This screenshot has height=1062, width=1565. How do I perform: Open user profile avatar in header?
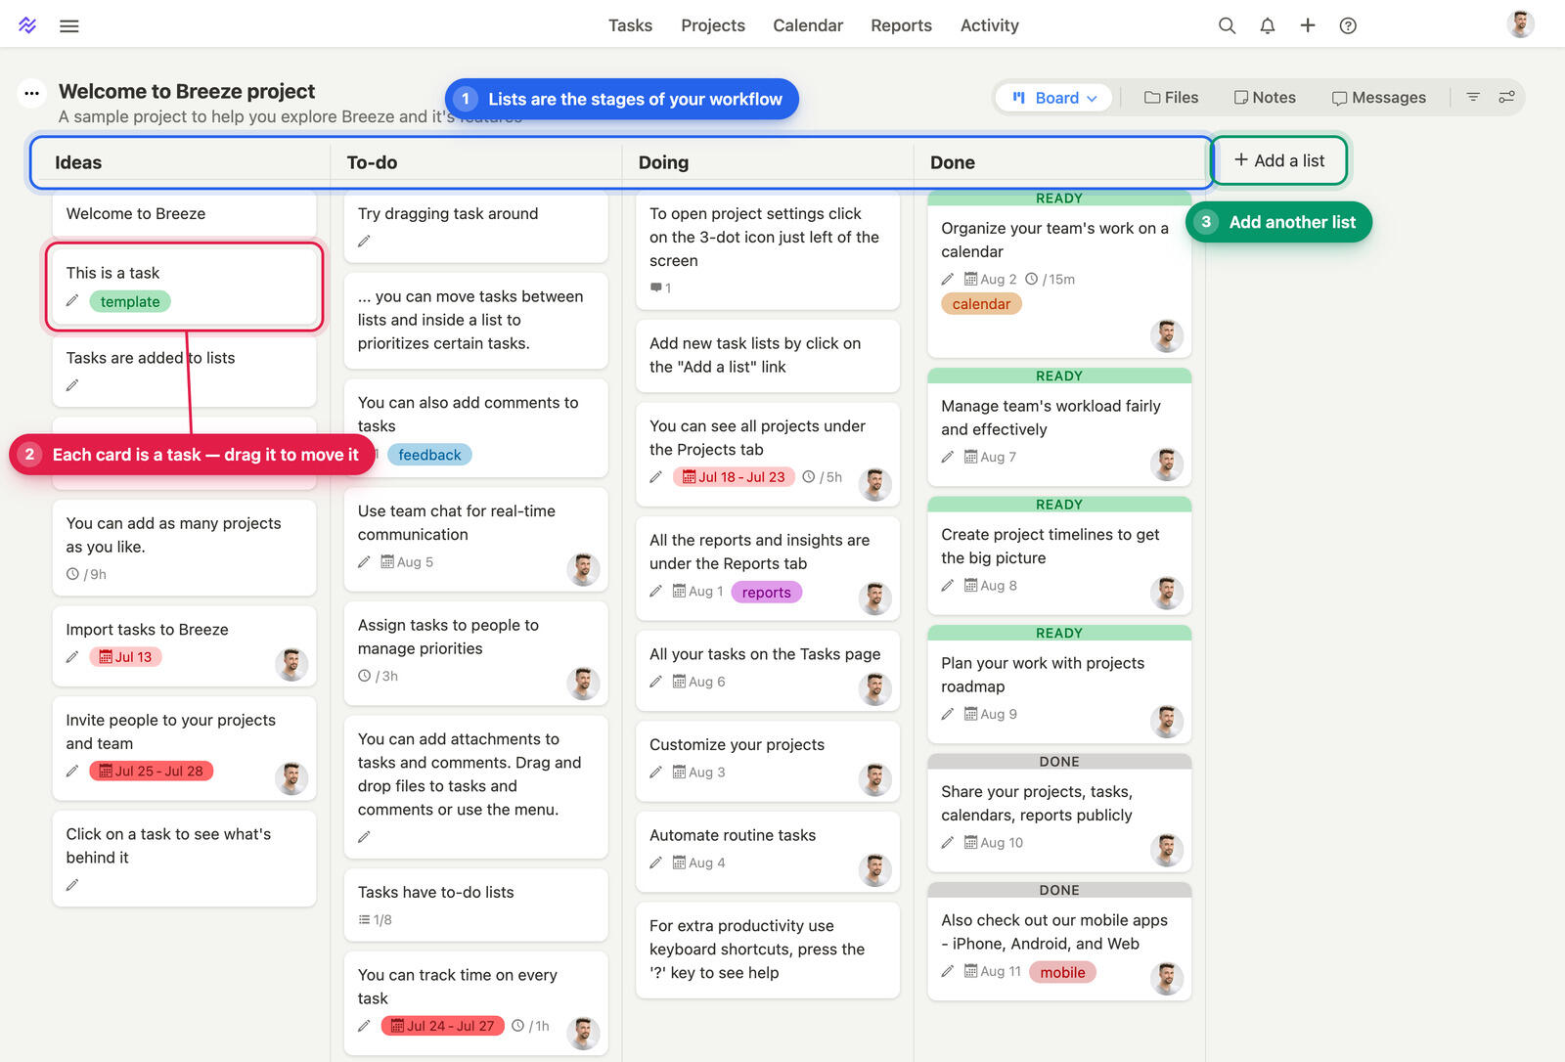pyautogui.click(x=1520, y=24)
